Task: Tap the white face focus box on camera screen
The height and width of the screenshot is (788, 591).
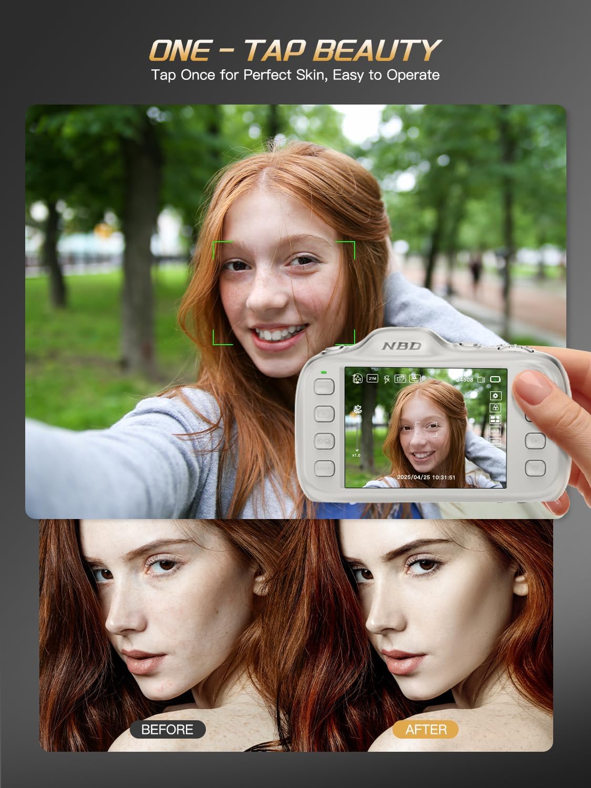Action: click(x=426, y=429)
